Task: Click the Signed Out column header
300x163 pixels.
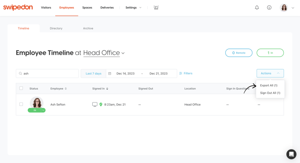Action: (146, 88)
